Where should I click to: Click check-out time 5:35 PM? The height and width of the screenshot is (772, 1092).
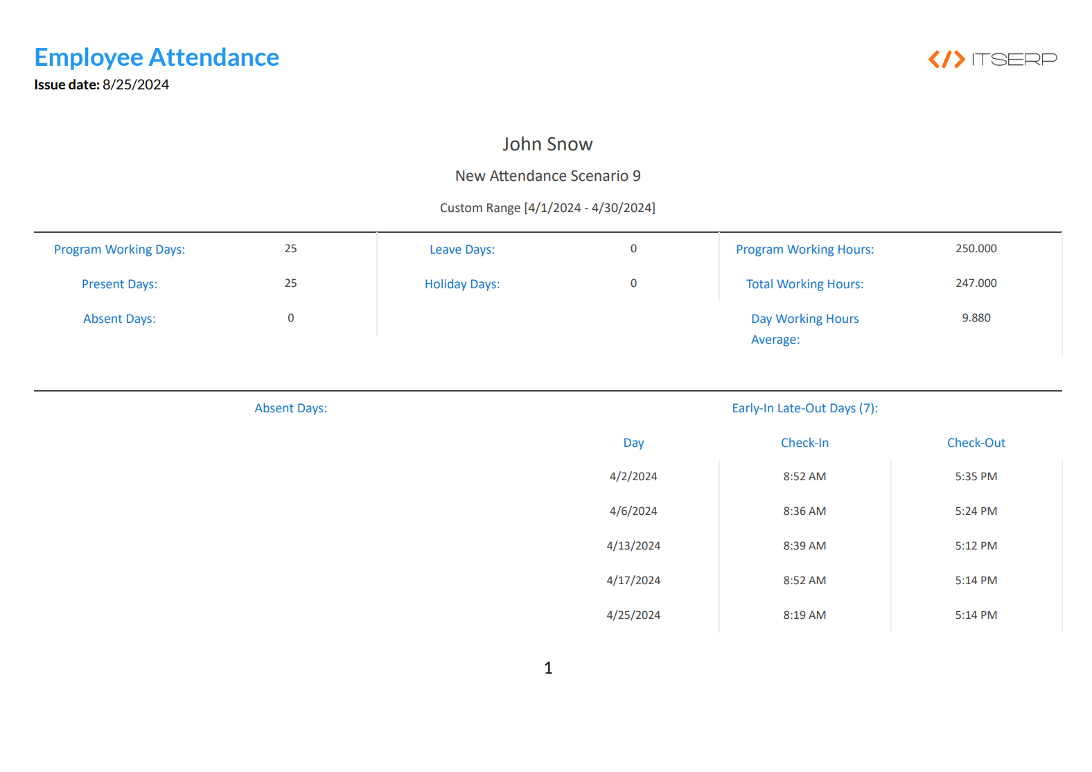coord(976,477)
